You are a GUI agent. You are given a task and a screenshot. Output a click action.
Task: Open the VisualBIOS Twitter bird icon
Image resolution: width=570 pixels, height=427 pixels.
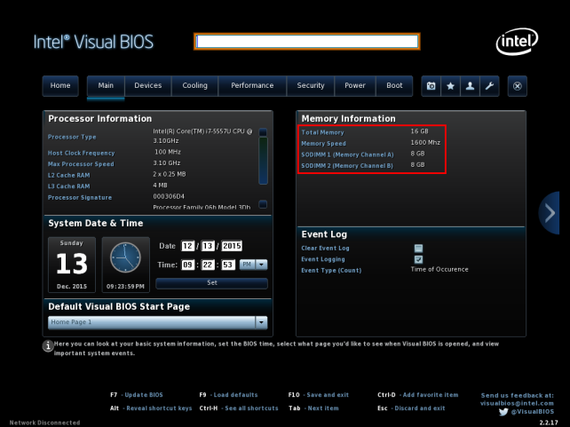[503, 412]
